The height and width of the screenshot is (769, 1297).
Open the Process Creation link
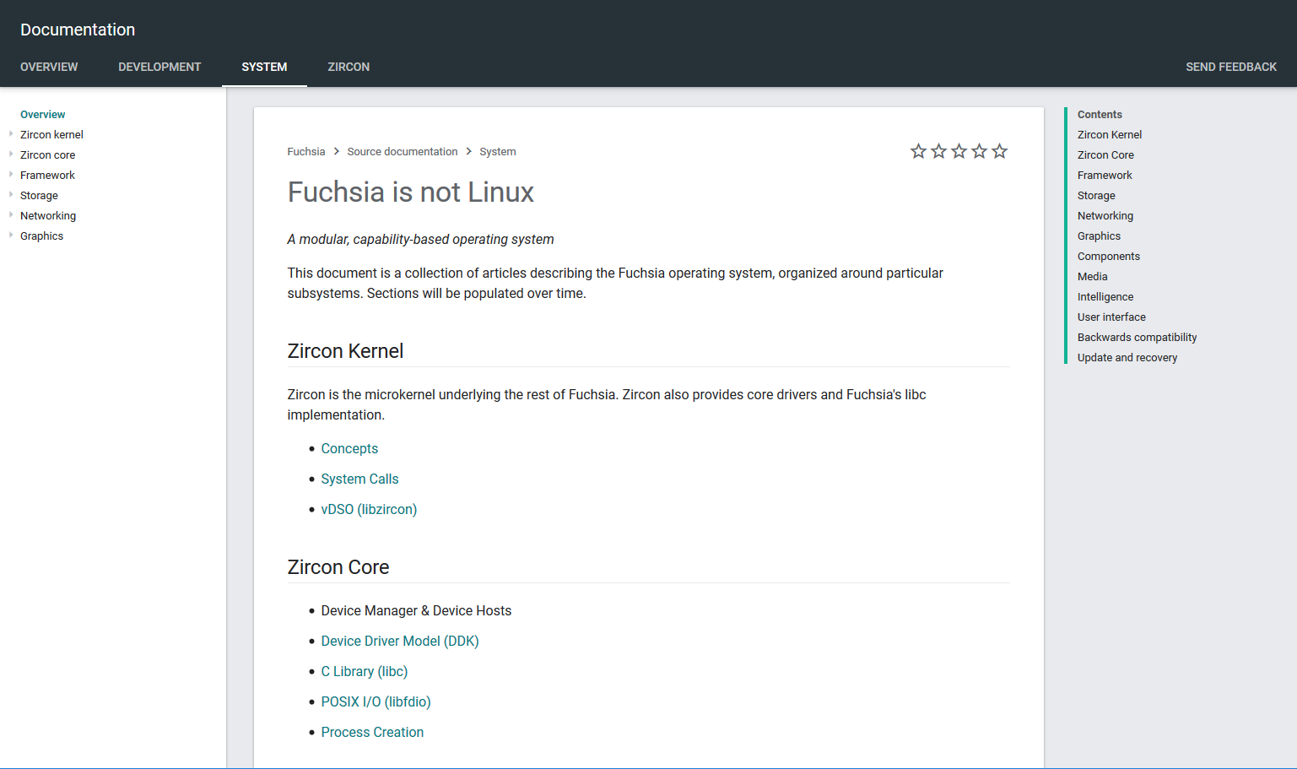(x=372, y=733)
